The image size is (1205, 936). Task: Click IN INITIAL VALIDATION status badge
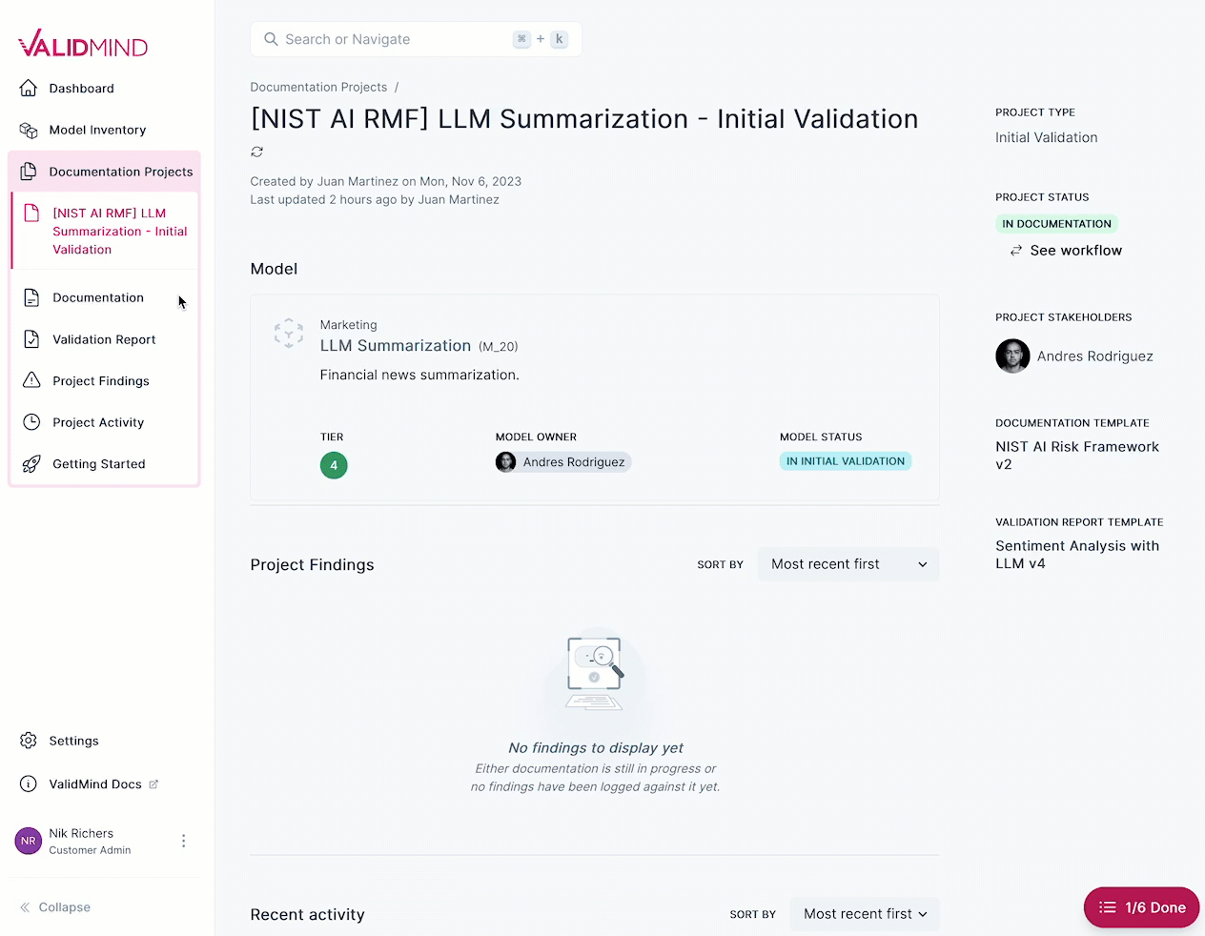[x=846, y=461]
